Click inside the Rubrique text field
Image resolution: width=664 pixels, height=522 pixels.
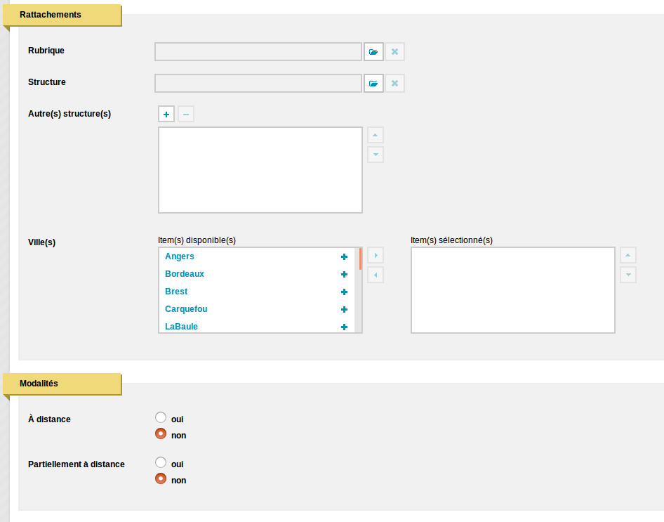point(258,52)
